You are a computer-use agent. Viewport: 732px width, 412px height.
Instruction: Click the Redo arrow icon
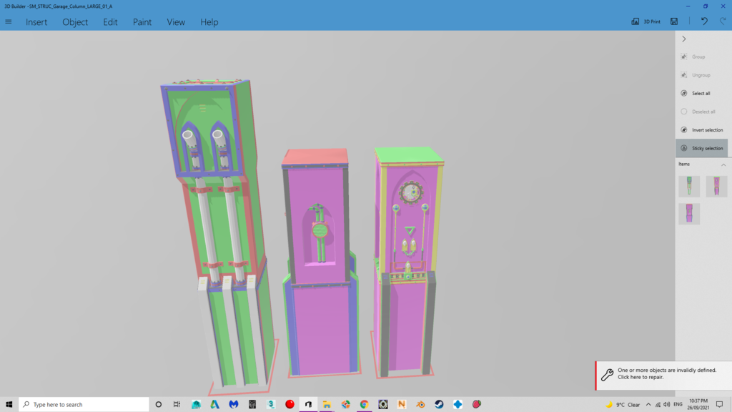tap(723, 22)
